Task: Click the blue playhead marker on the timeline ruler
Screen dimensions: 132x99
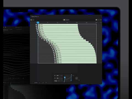Action: click(38, 23)
